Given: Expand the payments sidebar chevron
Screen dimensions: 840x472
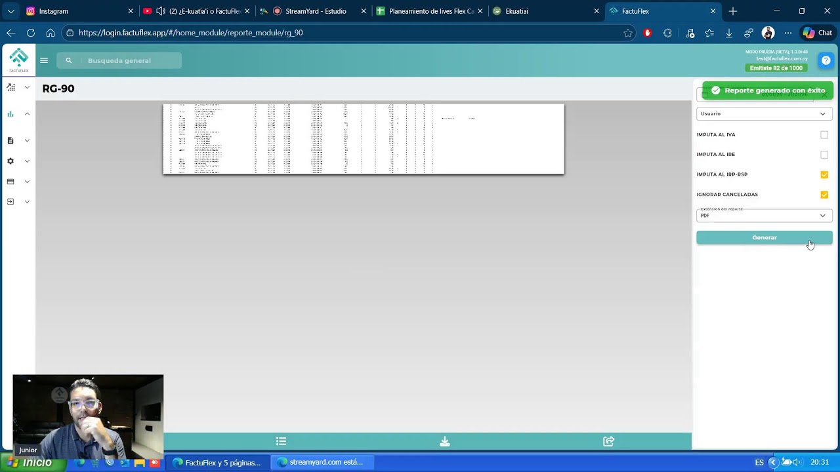Looking at the screenshot, I should tap(27, 182).
